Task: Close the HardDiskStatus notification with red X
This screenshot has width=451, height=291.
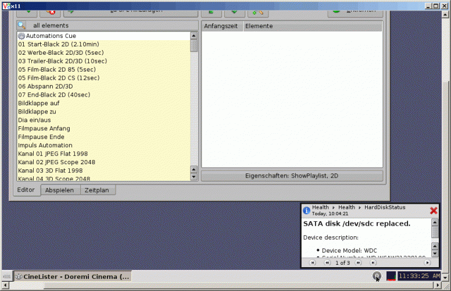Action: 433,211
